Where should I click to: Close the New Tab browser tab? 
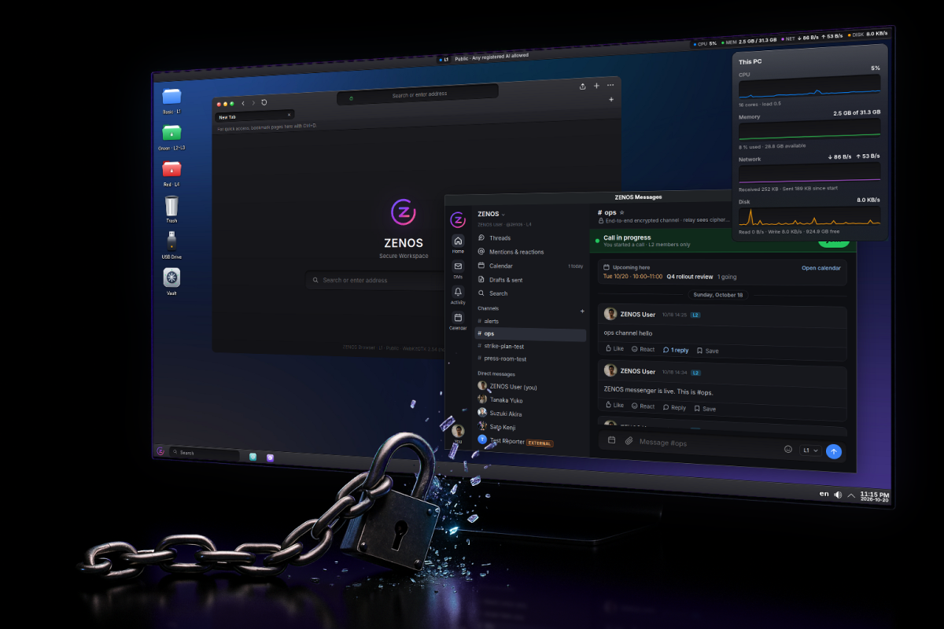(x=289, y=115)
